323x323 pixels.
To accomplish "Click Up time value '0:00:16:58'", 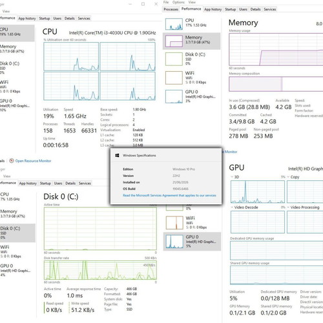I will tap(56, 145).
